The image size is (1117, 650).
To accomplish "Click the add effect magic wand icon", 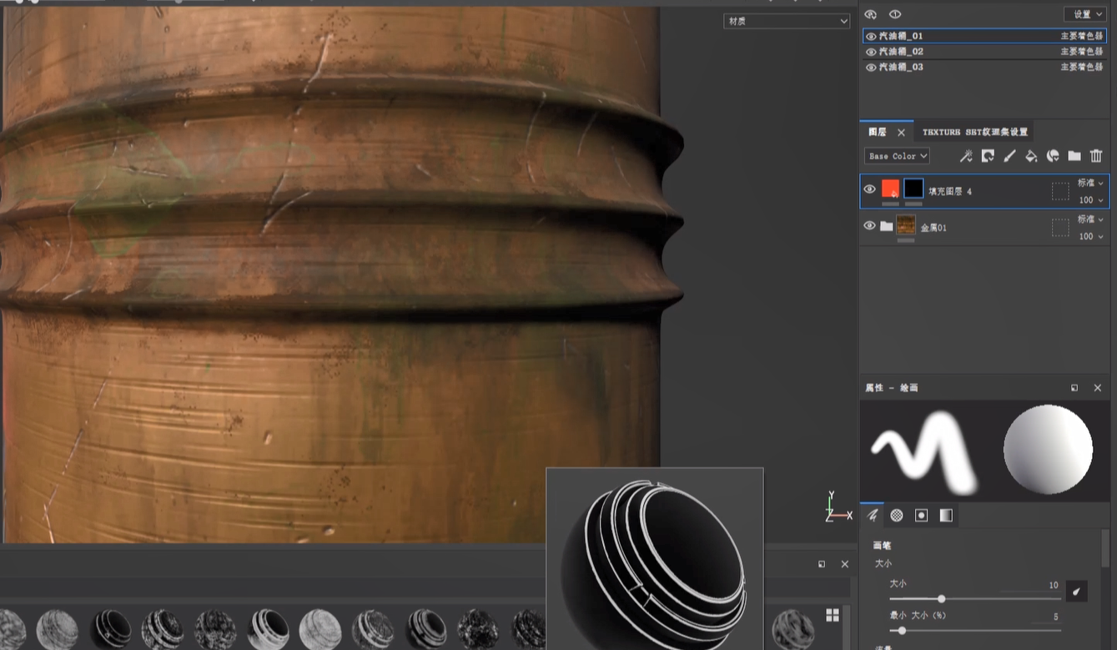I will [x=966, y=156].
